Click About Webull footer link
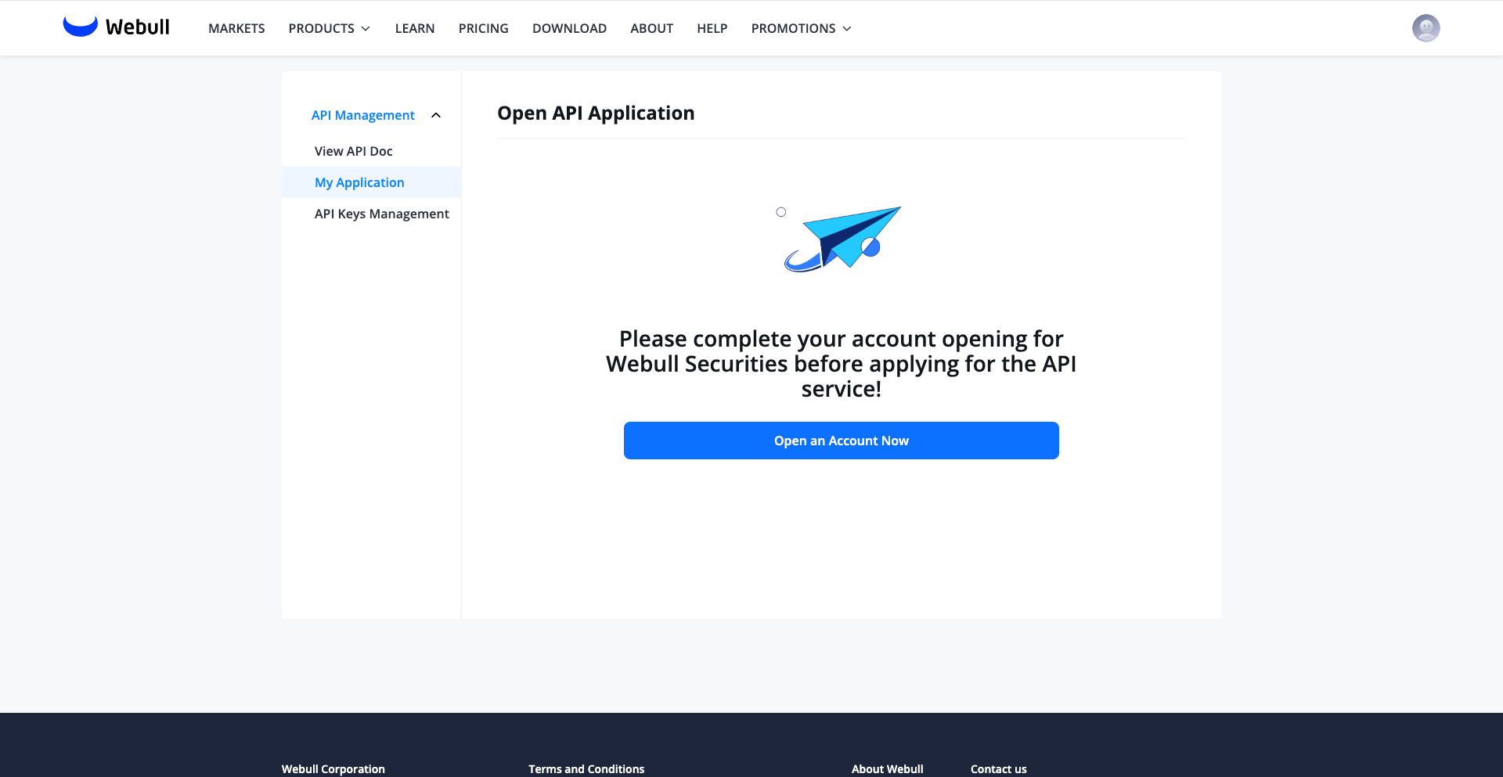1503x777 pixels. [x=888, y=769]
